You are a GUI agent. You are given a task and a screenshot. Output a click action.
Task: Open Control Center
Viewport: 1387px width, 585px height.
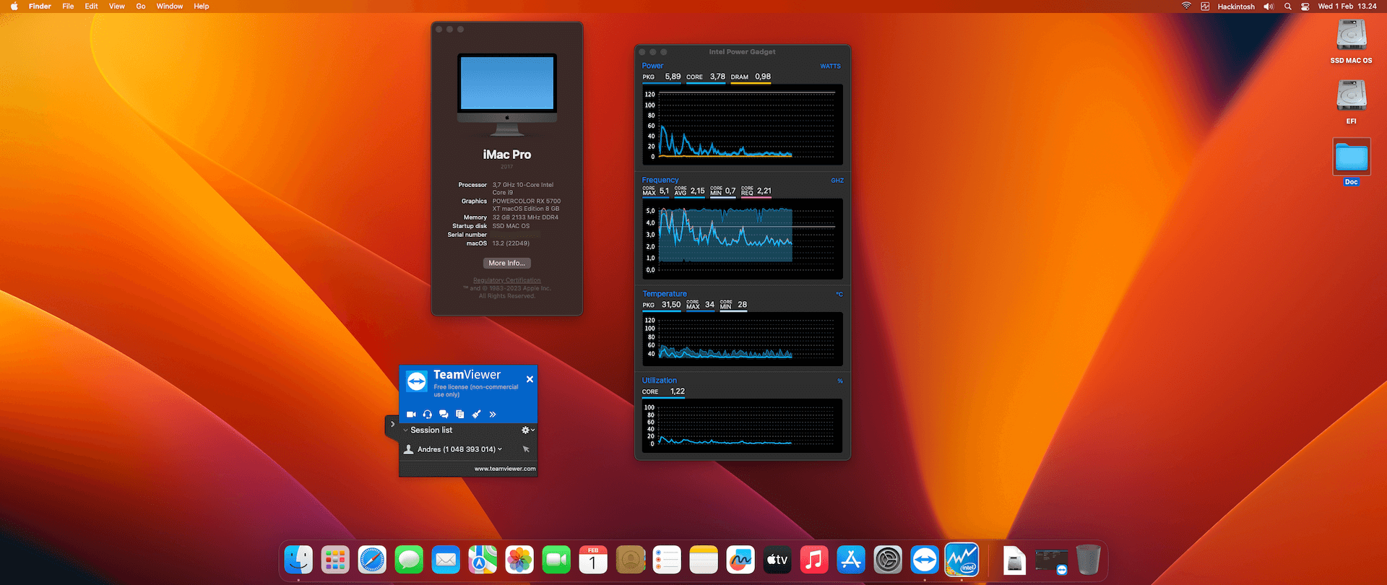[x=1305, y=6]
